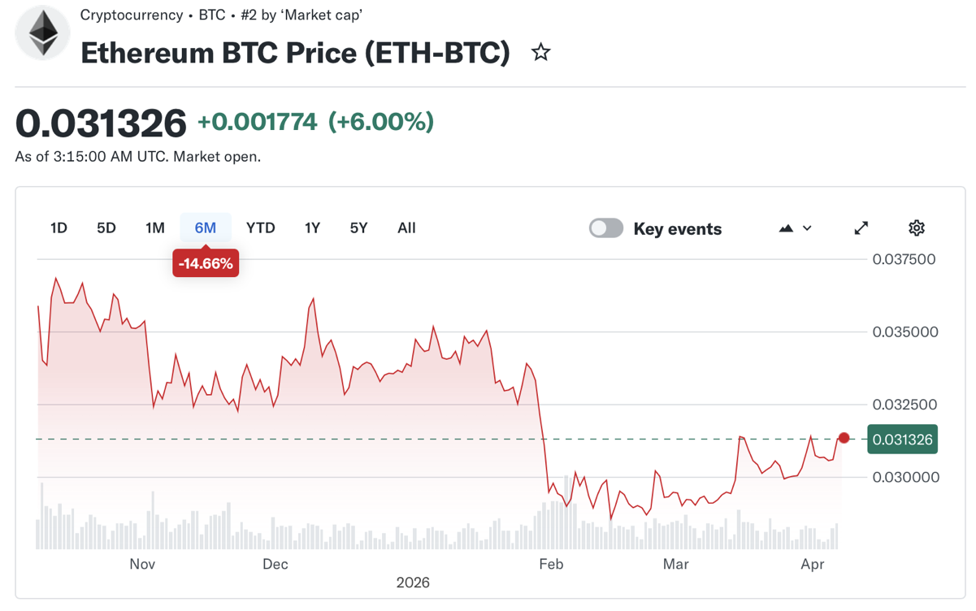Expand chart to fullscreen view
Screen dimensions: 976x611
[861, 228]
